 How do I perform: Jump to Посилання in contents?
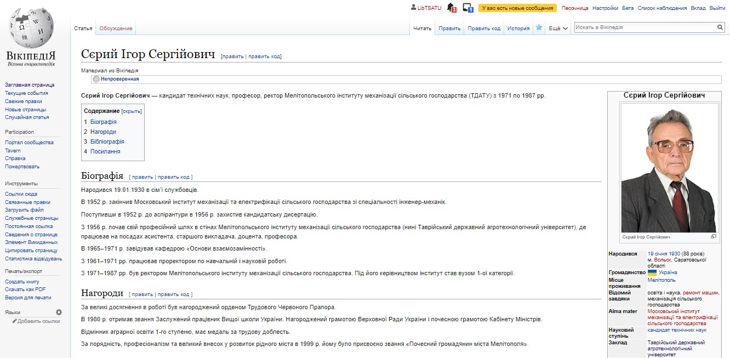pyautogui.click(x=105, y=151)
